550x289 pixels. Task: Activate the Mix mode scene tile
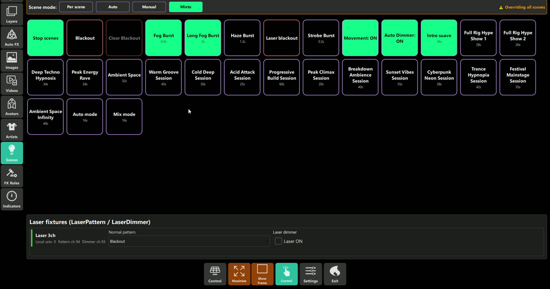pos(124,117)
